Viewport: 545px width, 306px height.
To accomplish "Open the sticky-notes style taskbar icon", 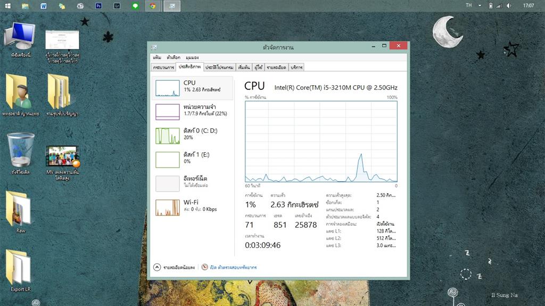I will [x=62, y=6].
